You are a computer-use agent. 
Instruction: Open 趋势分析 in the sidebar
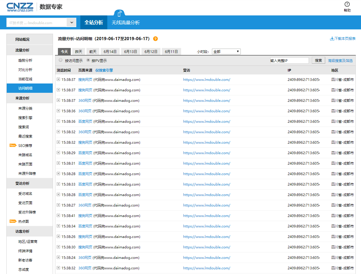pyautogui.click(x=25, y=61)
